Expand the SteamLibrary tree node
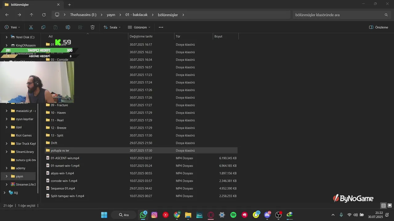This screenshot has height=221, width=394. pyautogui.click(x=6, y=152)
